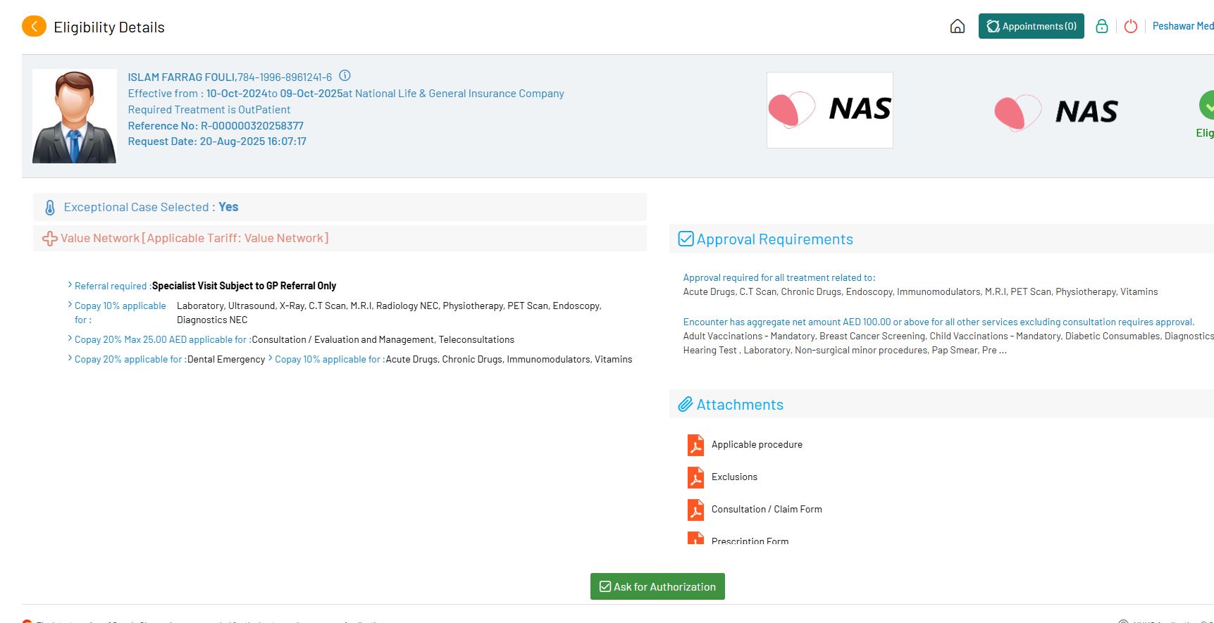The image size is (1214, 623).
Task: Click Exceptional Case Selected : Yes text
Action: [151, 207]
